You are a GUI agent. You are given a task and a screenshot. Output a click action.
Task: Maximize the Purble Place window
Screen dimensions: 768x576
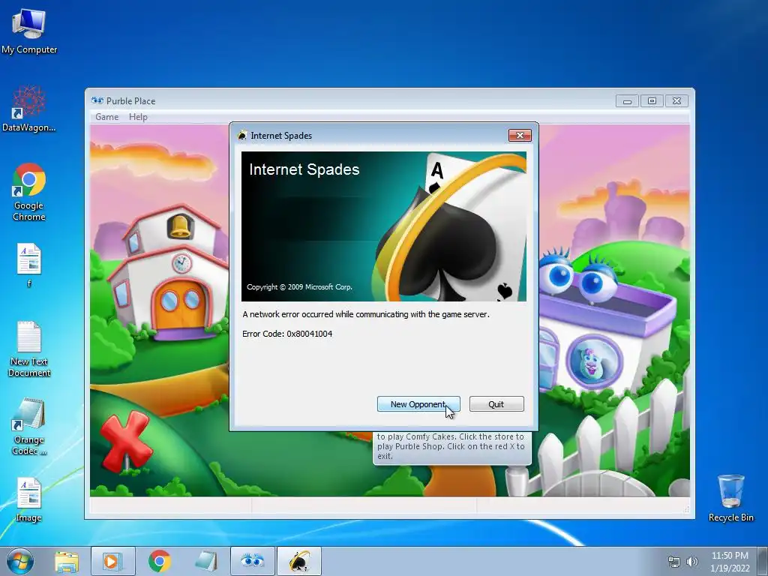(x=652, y=101)
